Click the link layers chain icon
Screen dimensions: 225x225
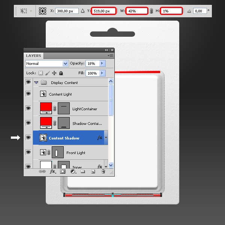(42, 171)
